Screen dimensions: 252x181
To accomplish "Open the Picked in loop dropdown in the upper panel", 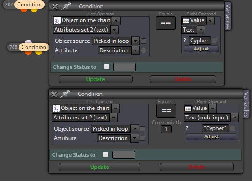I will click(x=135, y=41).
